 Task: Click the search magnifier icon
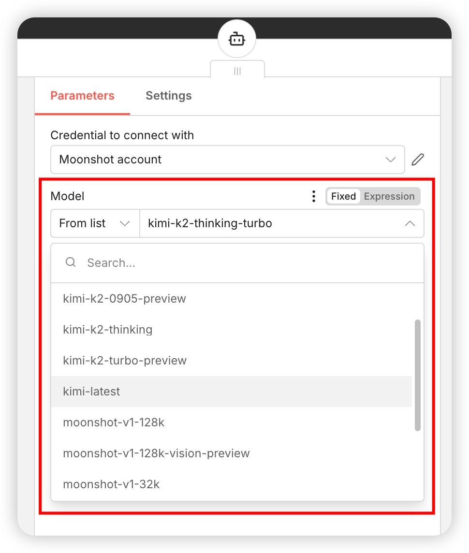coord(71,262)
